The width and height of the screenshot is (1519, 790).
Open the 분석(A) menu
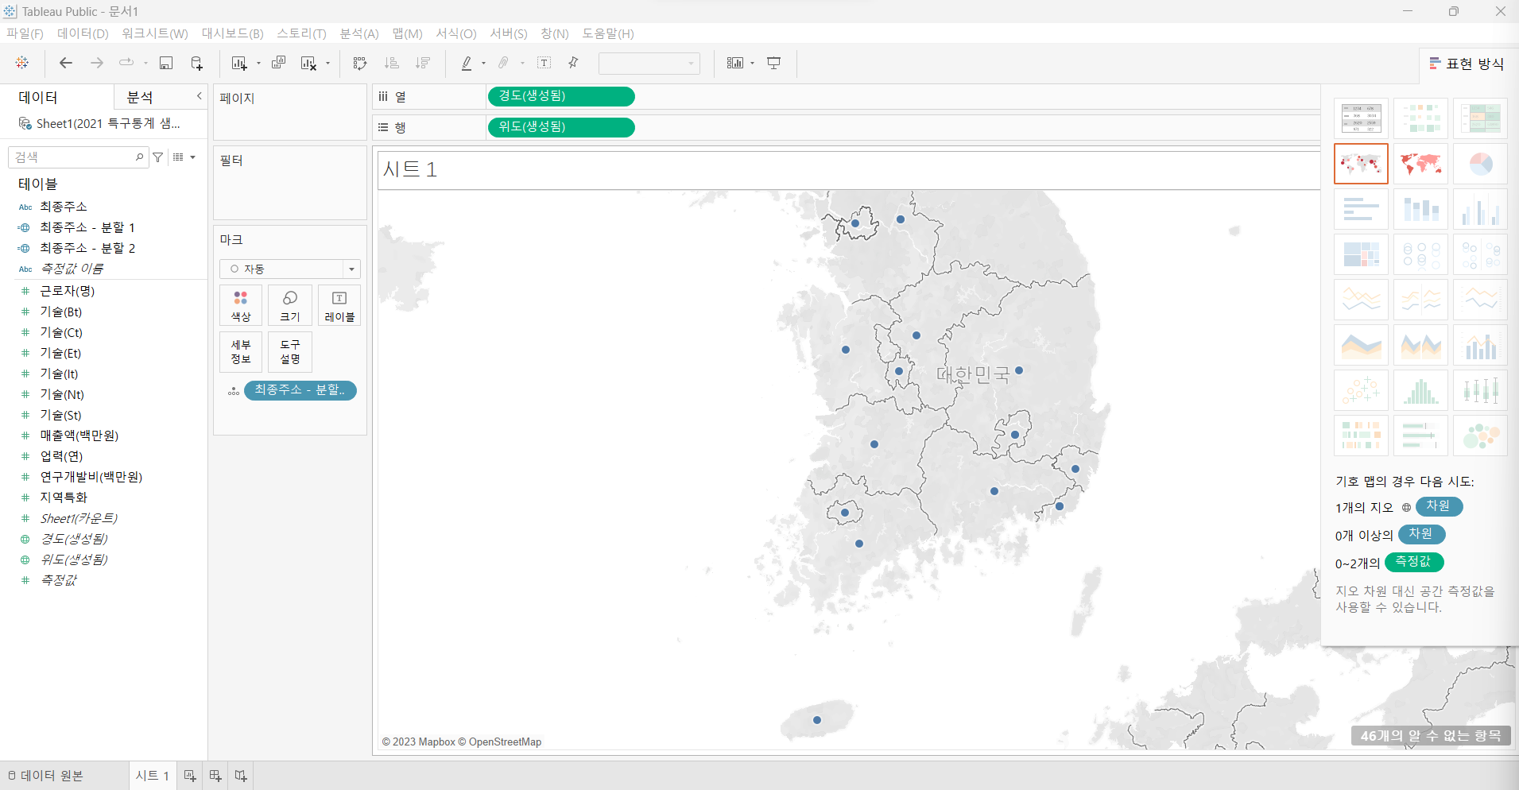tap(359, 33)
